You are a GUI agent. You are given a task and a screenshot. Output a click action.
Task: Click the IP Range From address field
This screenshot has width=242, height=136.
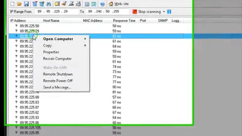pos(56,12)
